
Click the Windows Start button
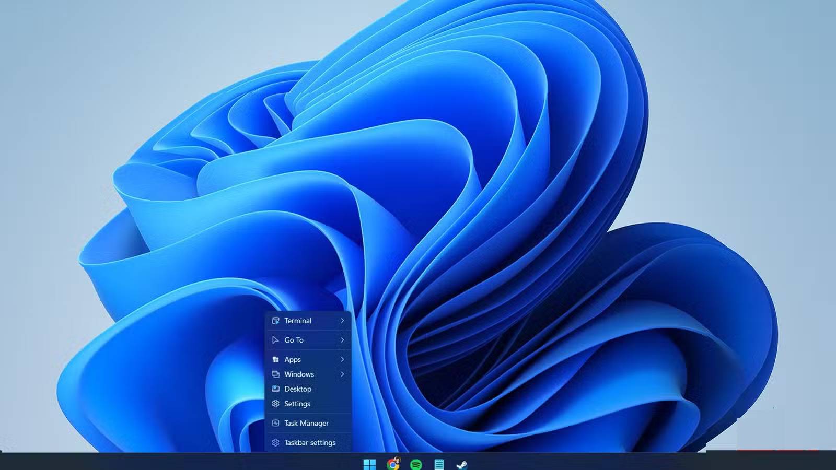[370, 464]
